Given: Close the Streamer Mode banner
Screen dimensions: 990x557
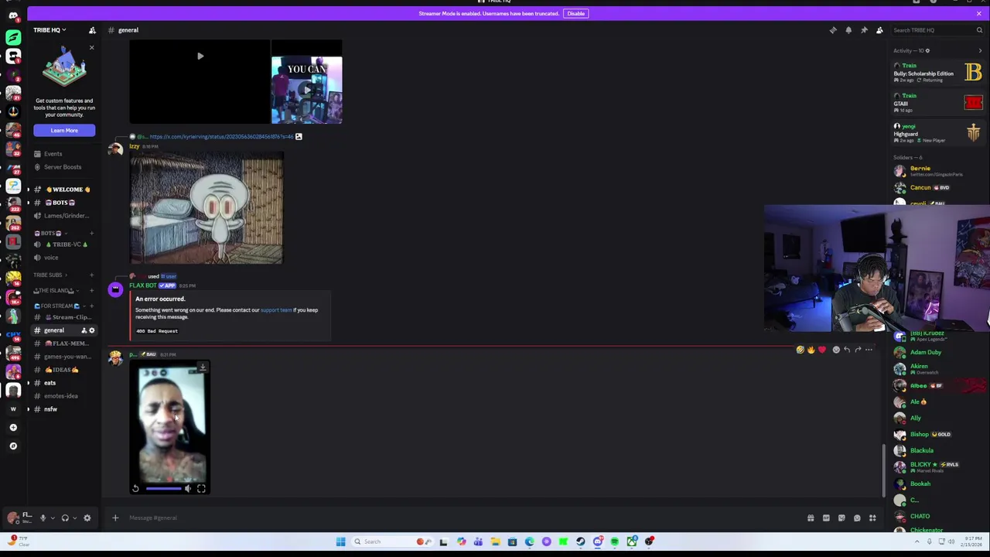Looking at the screenshot, I should [x=978, y=13].
